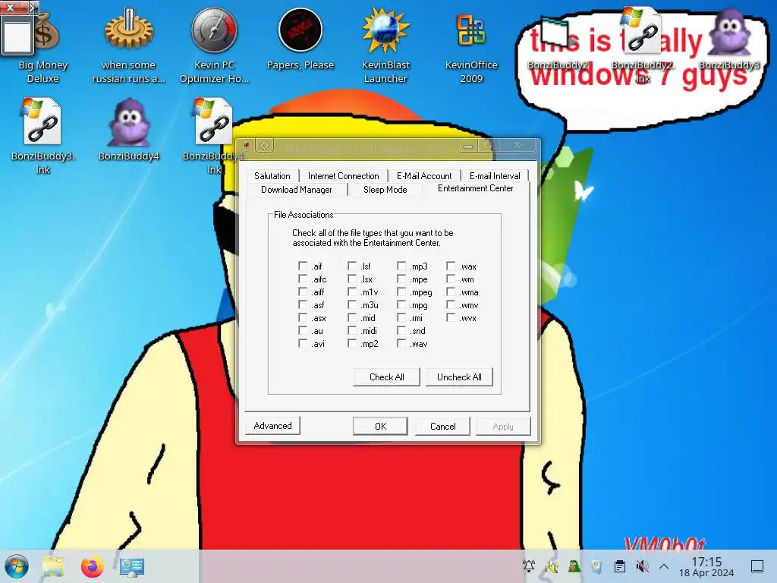Open the Internet Connection tab
This screenshot has width=777, height=583.
click(x=344, y=176)
